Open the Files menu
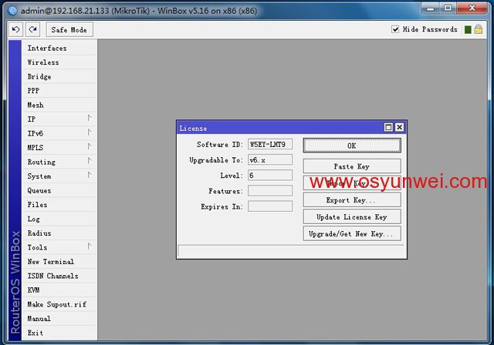The width and height of the screenshot is (494, 345). click(x=59, y=205)
